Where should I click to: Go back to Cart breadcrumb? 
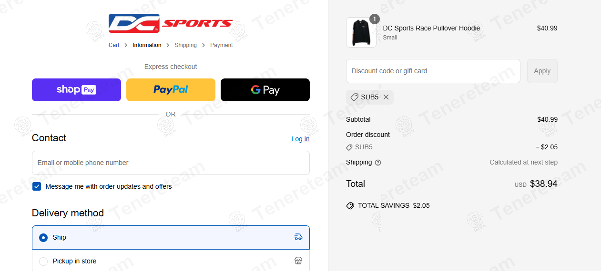(x=114, y=45)
